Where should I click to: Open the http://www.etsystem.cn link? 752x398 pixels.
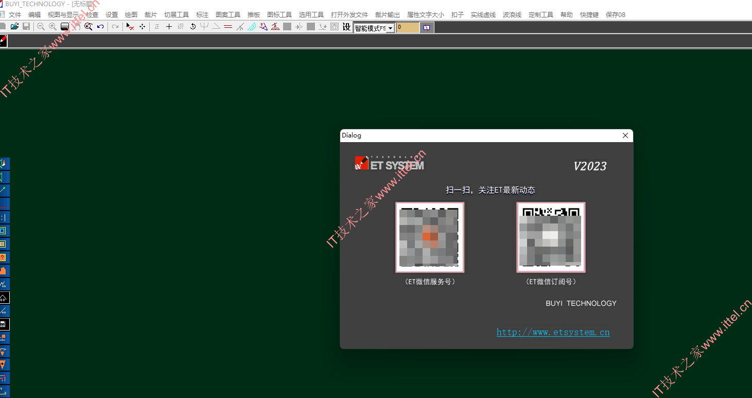point(553,332)
